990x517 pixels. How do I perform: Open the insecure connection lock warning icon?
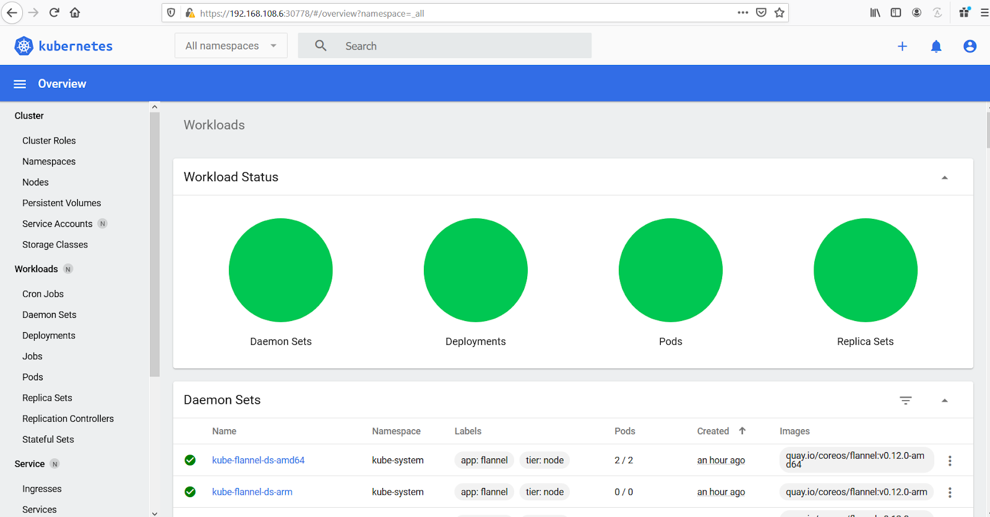(x=190, y=13)
